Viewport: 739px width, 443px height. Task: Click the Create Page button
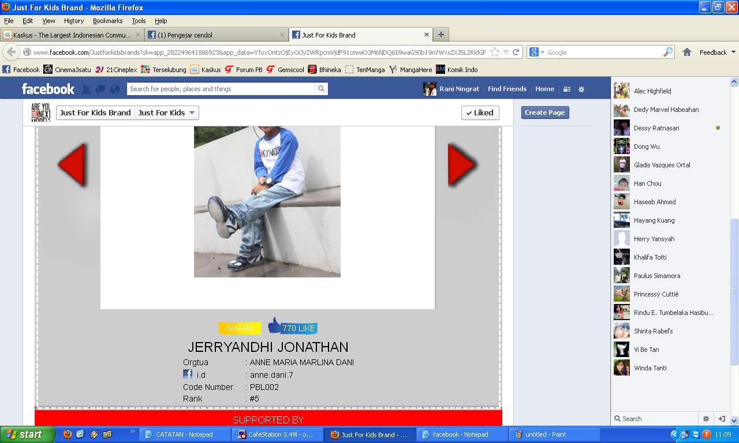(545, 112)
